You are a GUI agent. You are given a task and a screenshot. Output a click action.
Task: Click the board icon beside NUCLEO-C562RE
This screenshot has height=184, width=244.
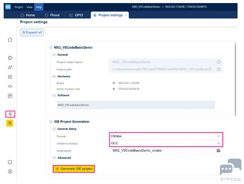[114, 83]
